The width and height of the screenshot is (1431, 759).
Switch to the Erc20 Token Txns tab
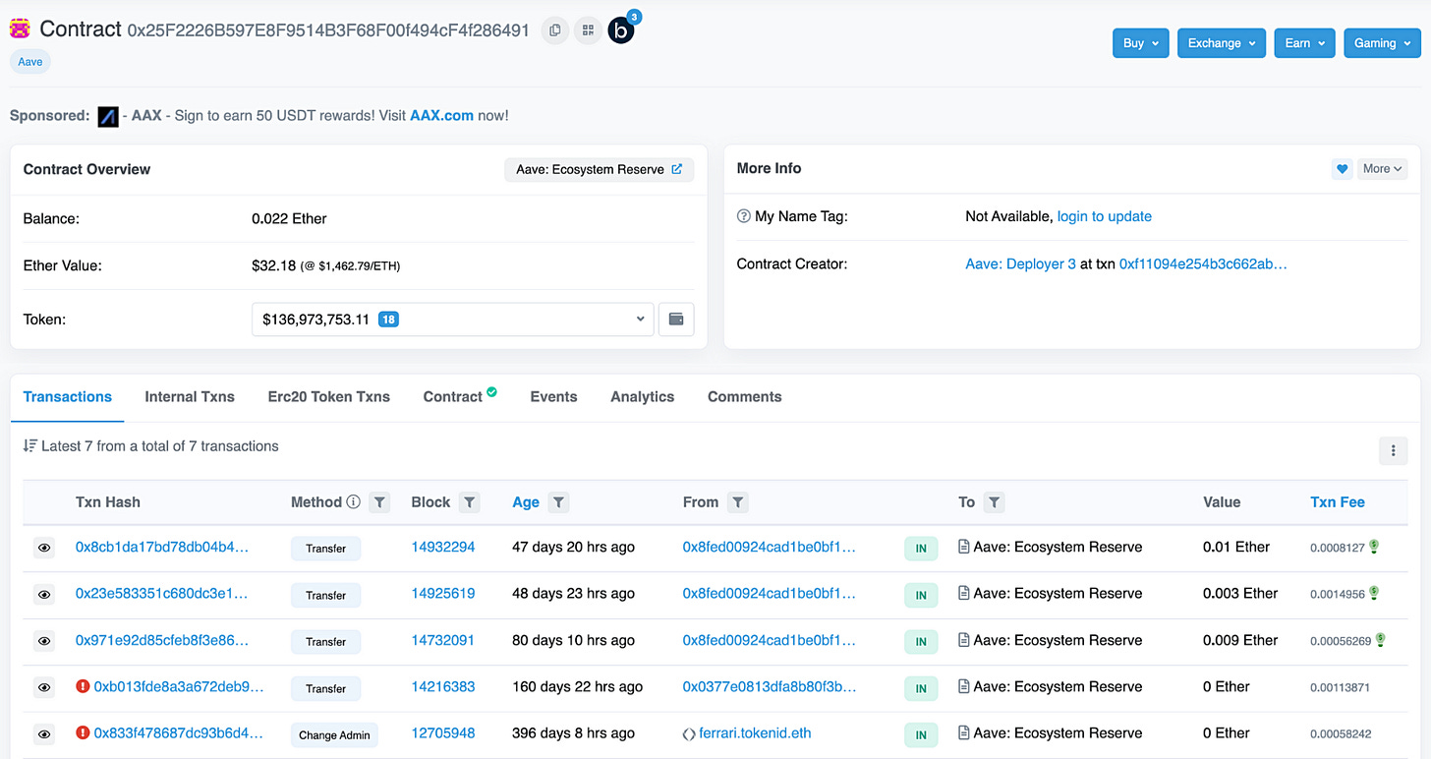pyautogui.click(x=328, y=396)
